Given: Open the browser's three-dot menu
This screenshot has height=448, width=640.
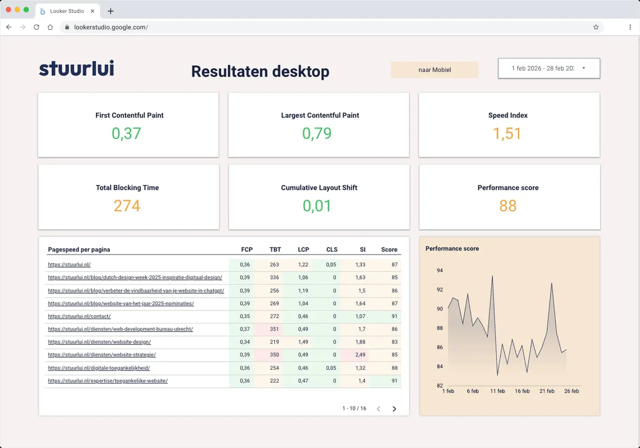Looking at the screenshot, I should click(630, 27).
